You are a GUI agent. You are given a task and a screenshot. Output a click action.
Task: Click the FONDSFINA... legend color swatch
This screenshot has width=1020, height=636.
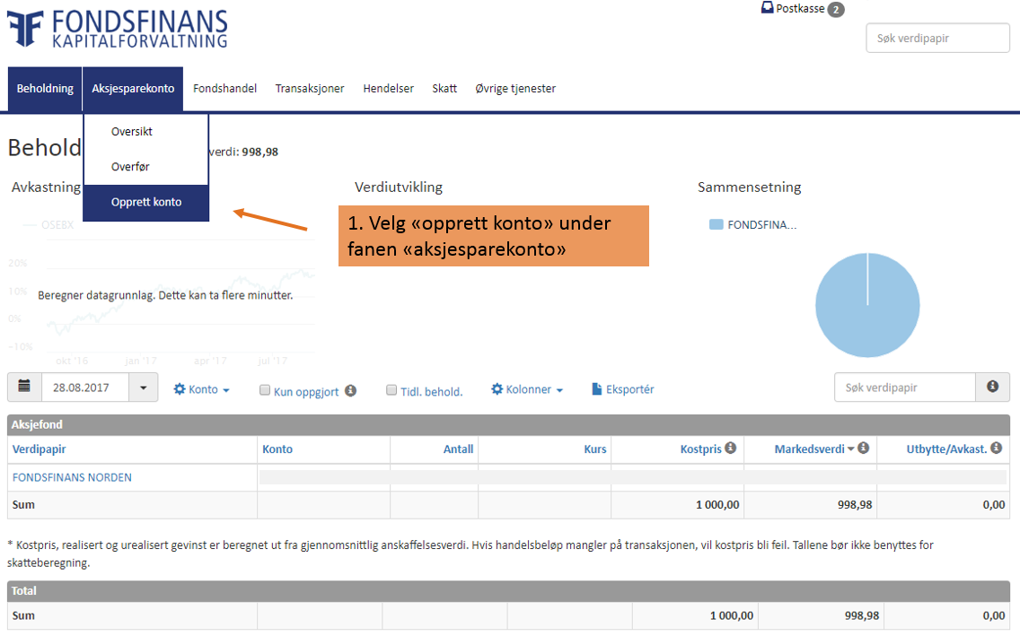point(717,225)
